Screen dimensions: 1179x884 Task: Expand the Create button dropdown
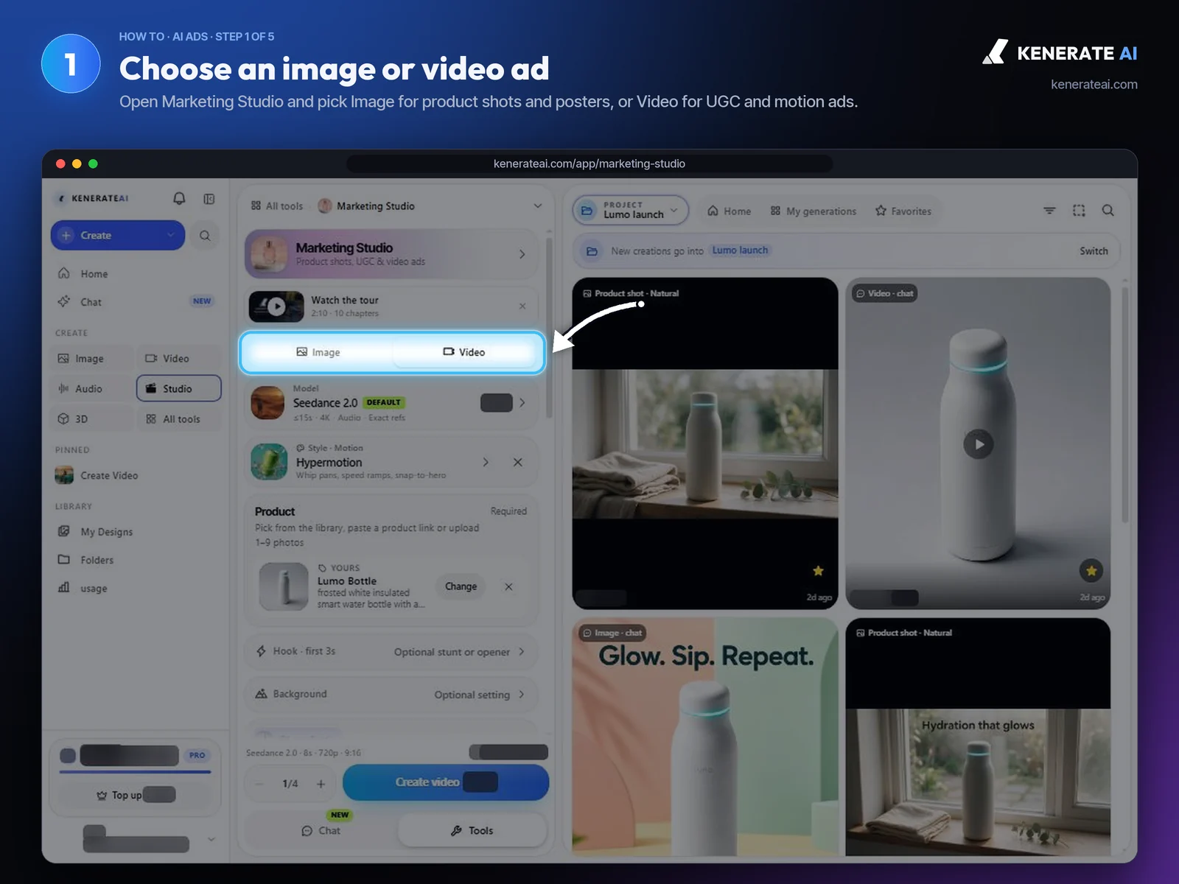171,235
